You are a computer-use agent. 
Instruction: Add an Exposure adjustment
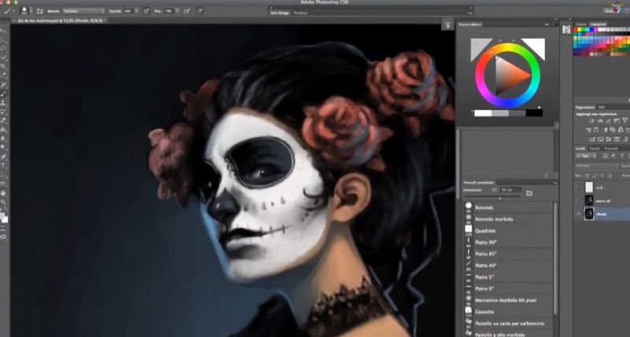click(617, 121)
